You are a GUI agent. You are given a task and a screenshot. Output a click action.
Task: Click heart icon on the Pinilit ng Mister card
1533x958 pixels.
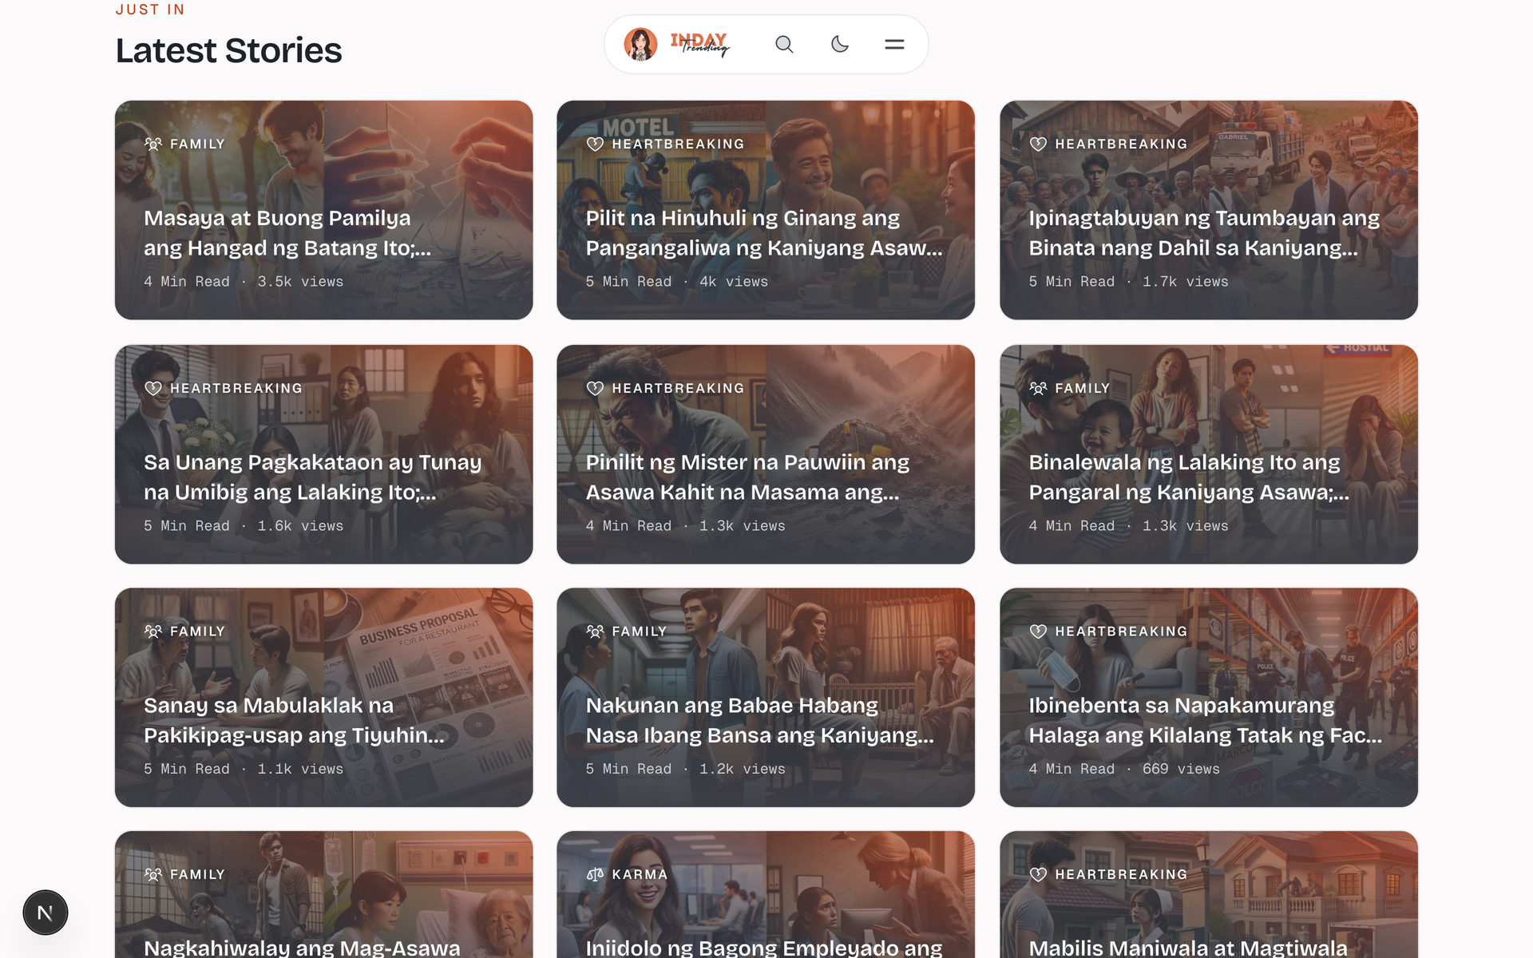click(x=595, y=389)
